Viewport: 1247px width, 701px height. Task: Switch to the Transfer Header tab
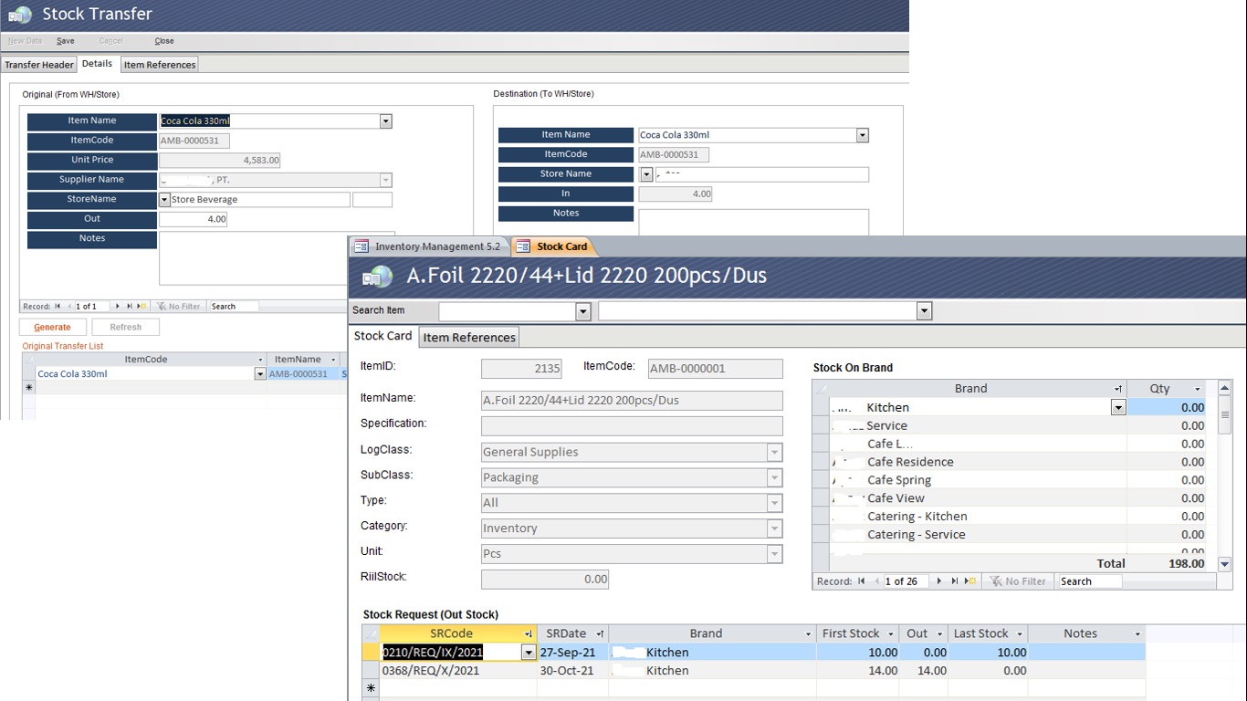(39, 65)
